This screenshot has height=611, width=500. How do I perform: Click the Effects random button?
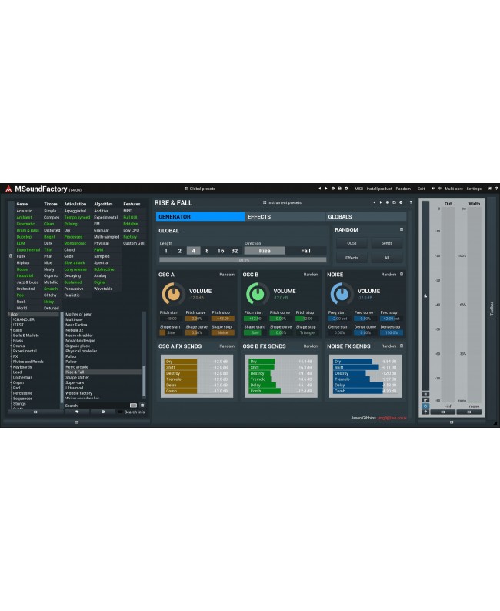coord(352,258)
